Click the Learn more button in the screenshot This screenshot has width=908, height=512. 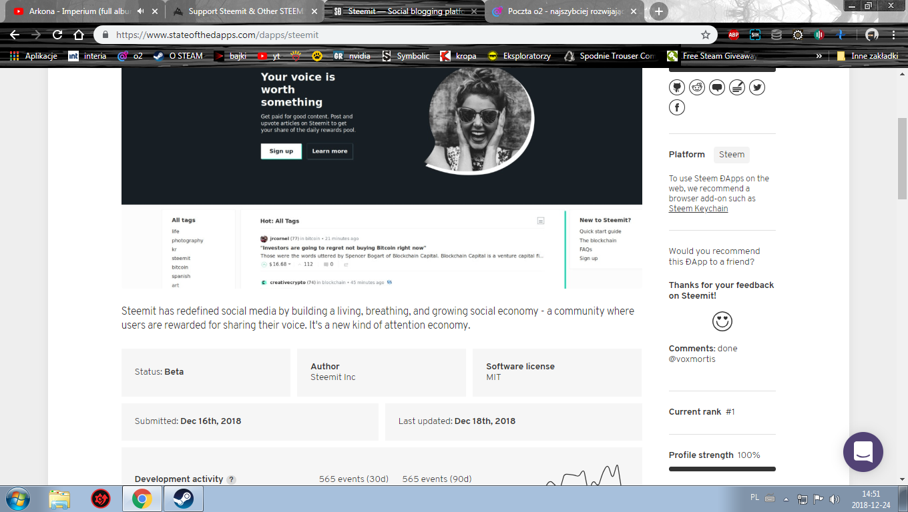pos(330,151)
